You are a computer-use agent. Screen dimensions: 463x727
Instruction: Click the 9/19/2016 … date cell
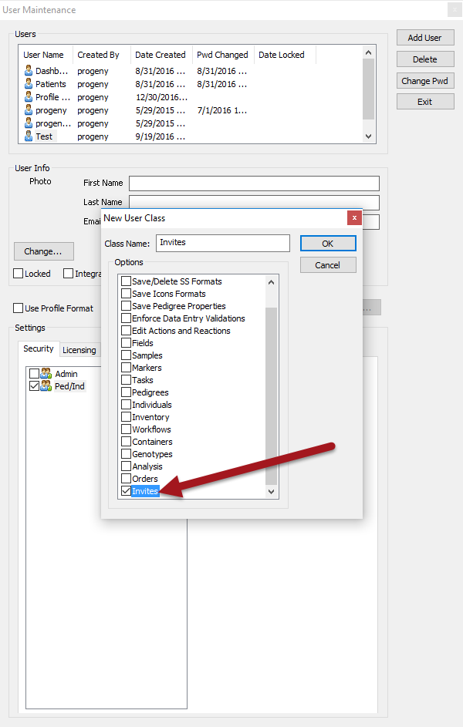click(161, 136)
